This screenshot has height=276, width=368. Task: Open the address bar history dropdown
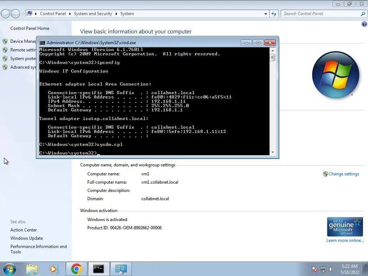pos(266,14)
